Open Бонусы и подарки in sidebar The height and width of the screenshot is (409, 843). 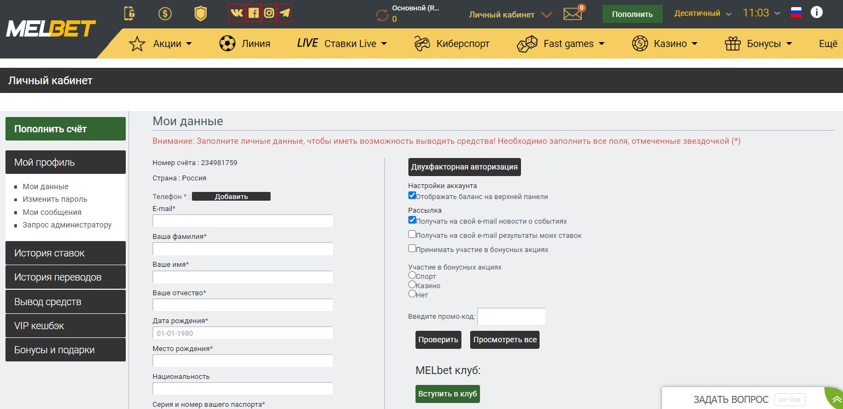[66, 350]
